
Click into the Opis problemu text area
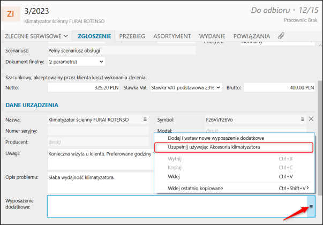pyautogui.click(x=101, y=182)
